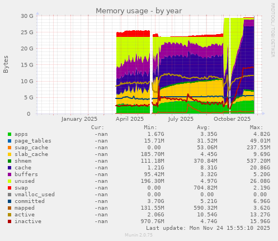278x241 pixels.
Task: Click the 'April 2025' axis label
Action: [x=130, y=119]
